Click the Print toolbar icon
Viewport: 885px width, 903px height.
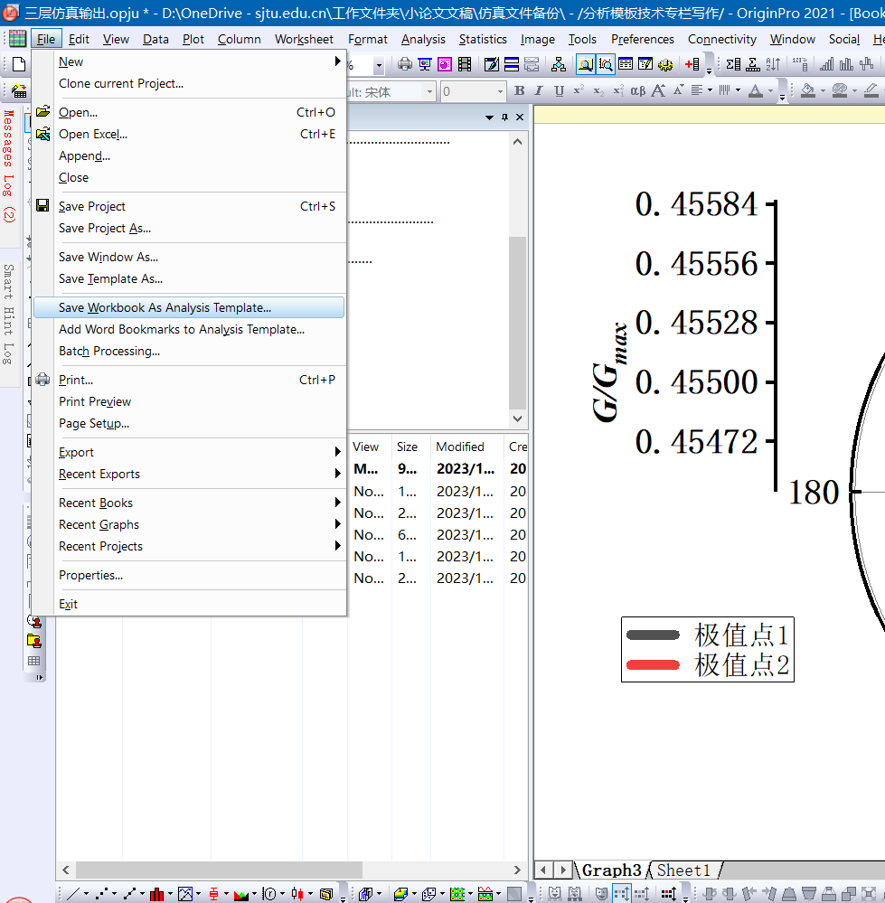pyautogui.click(x=404, y=64)
